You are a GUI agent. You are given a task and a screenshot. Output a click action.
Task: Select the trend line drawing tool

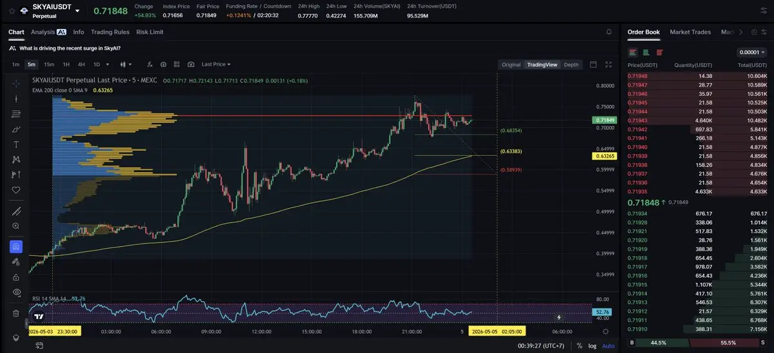(16, 99)
